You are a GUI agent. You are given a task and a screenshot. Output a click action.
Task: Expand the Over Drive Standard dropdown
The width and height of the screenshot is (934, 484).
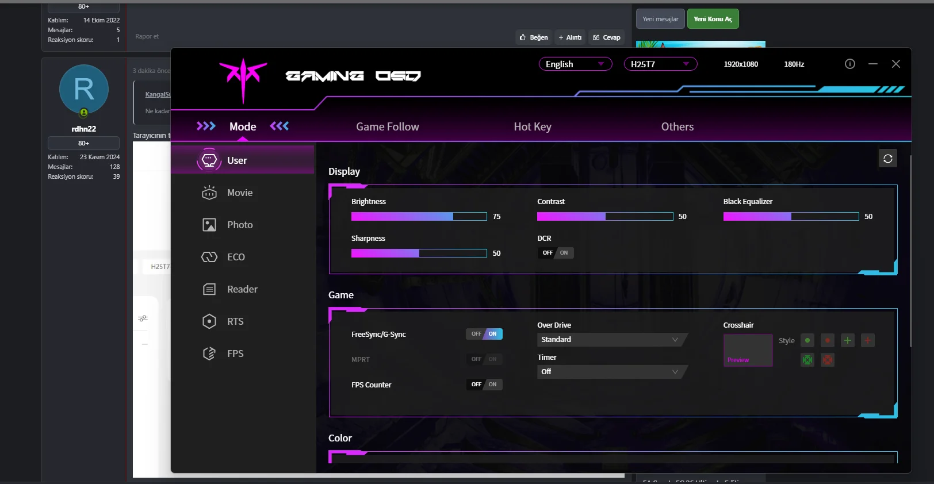point(612,340)
